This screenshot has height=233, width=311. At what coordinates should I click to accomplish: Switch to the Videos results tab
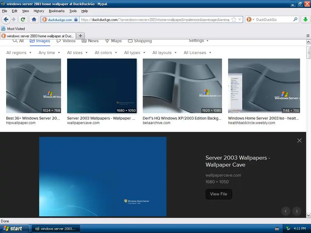[66, 41]
